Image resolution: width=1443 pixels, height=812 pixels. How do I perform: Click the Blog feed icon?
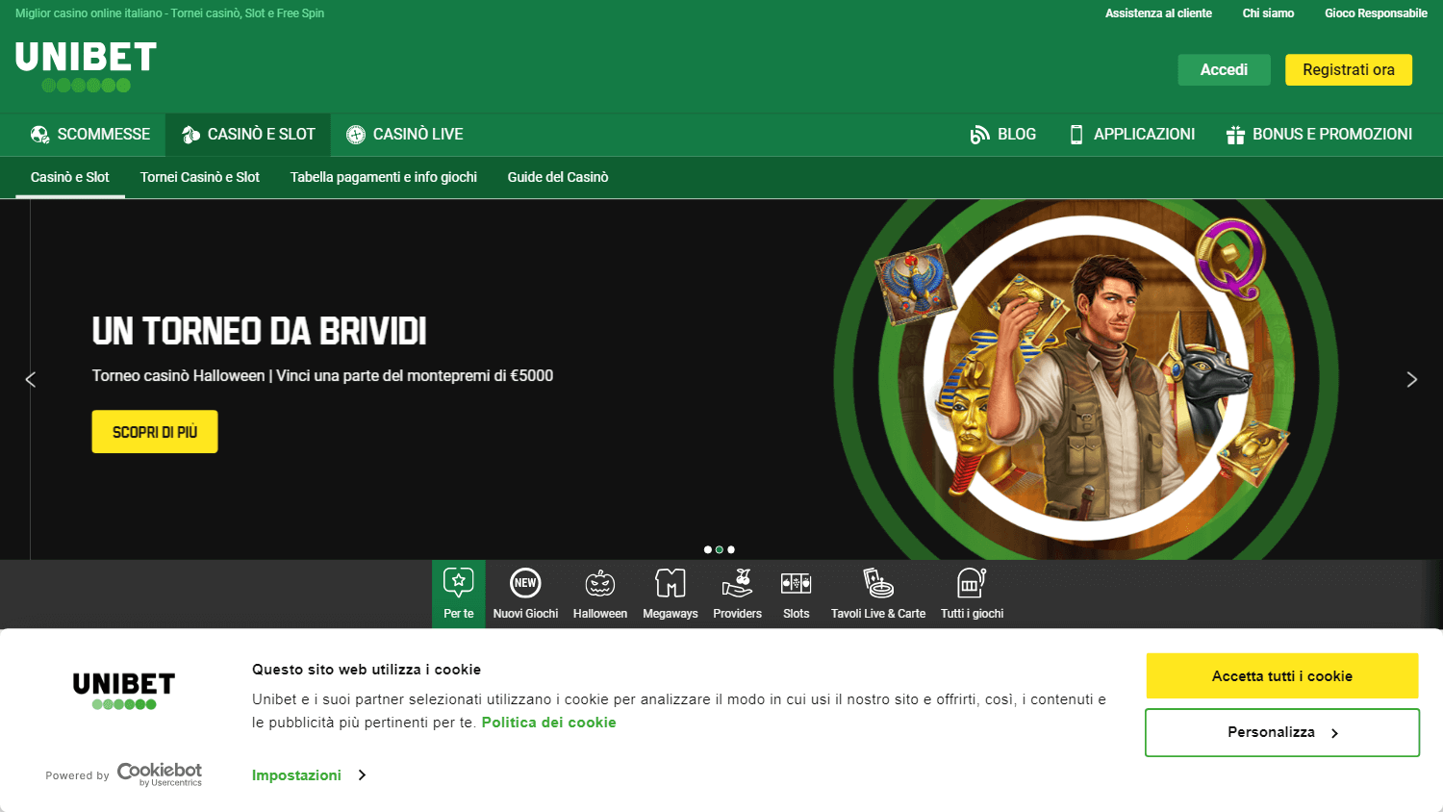(980, 135)
